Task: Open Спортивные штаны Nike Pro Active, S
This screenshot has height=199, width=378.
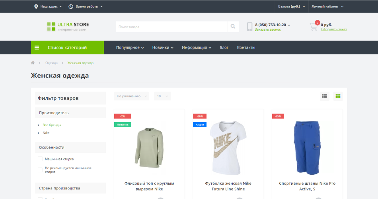Action: (307, 186)
